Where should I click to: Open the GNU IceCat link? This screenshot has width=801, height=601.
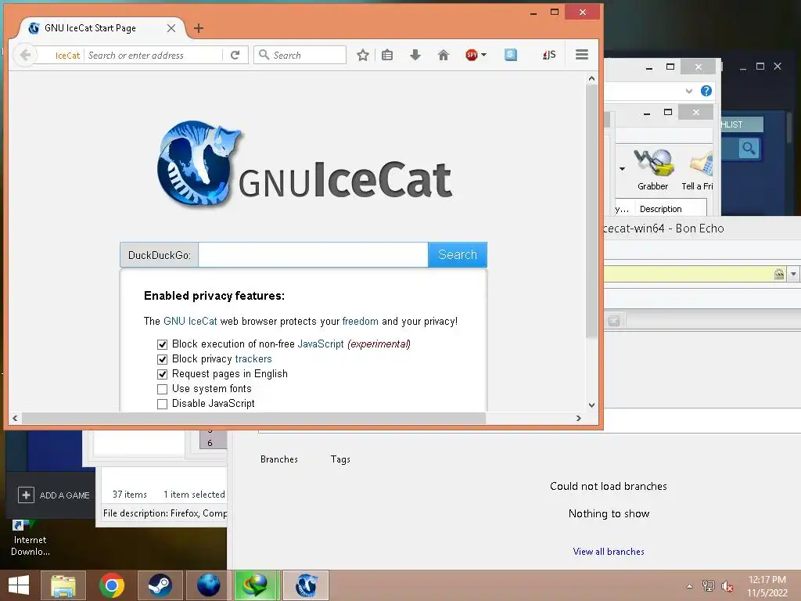[190, 321]
